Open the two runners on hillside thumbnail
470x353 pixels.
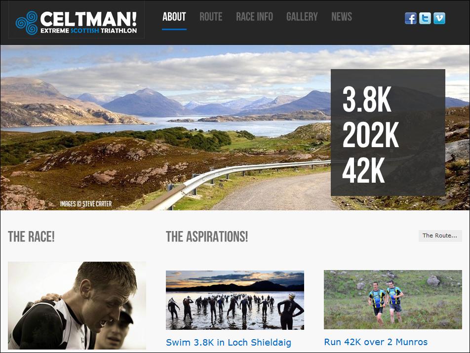(393, 300)
